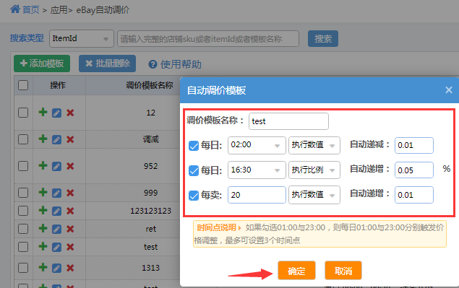Click green plus icon in row 952
Screen dimensions: 459x288
tap(43, 165)
